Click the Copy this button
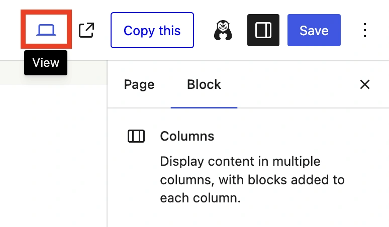The width and height of the screenshot is (389, 227). pos(152,30)
